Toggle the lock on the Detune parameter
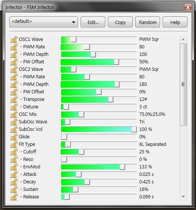 (14, 107)
